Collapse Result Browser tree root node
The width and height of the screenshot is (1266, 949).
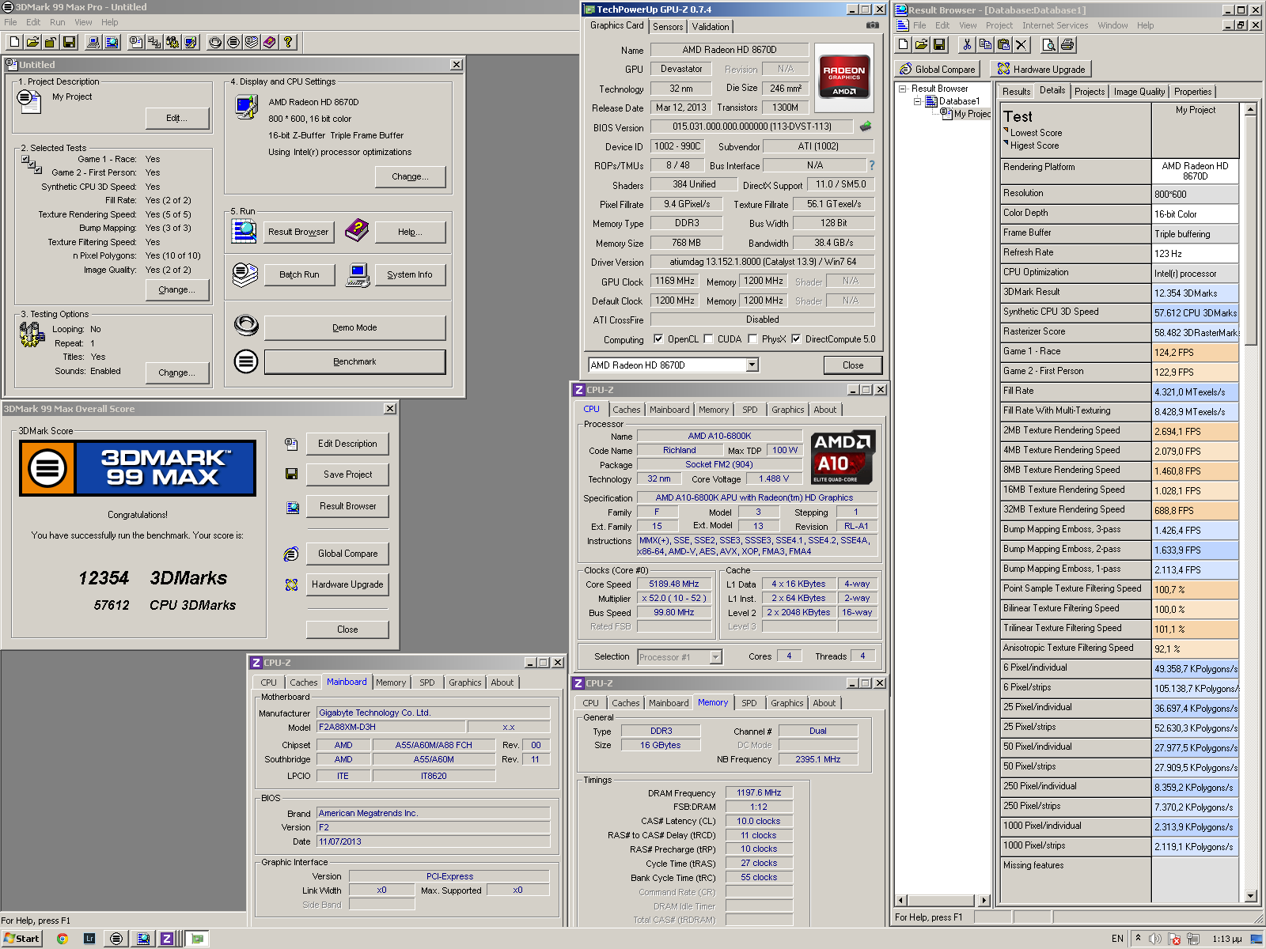(902, 89)
